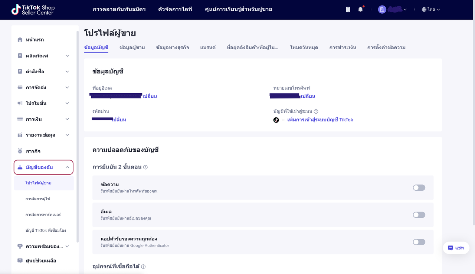Open the account dropdown arrow beside the avatar
This screenshot has height=274, width=475.
(x=405, y=10)
